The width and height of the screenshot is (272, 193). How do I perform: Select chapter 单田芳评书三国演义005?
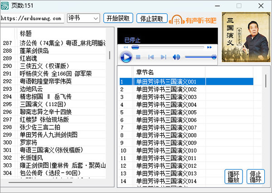[x=166, y=112]
